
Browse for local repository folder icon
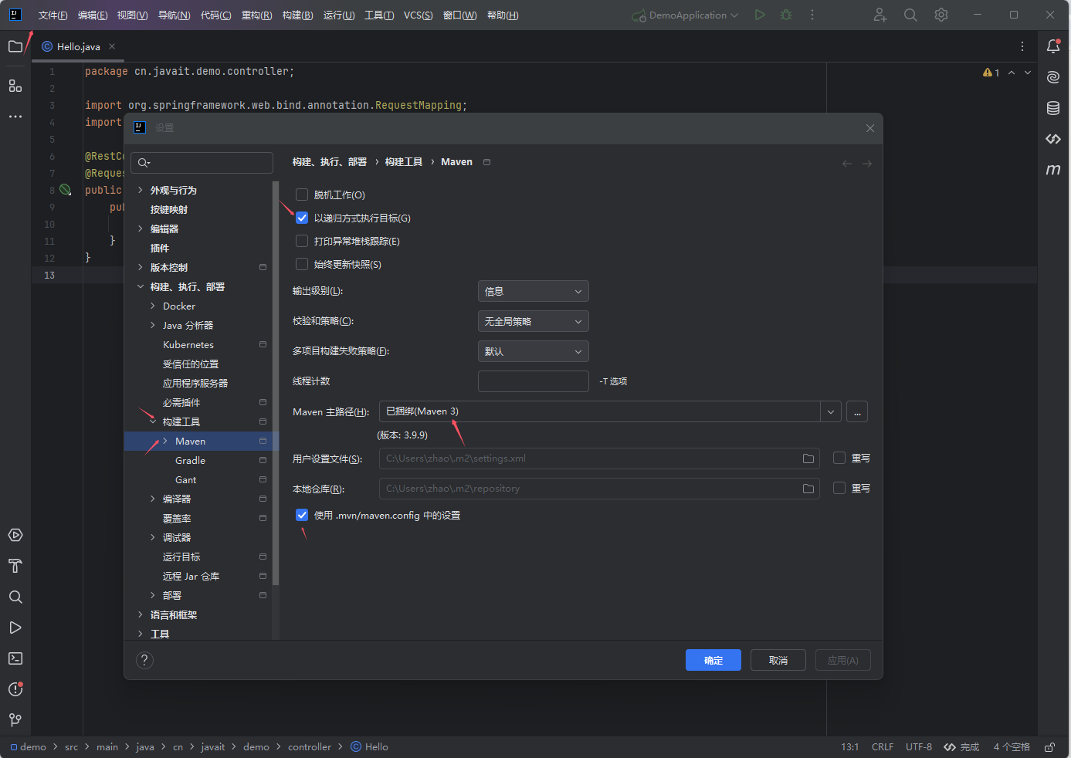pyautogui.click(x=808, y=489)
